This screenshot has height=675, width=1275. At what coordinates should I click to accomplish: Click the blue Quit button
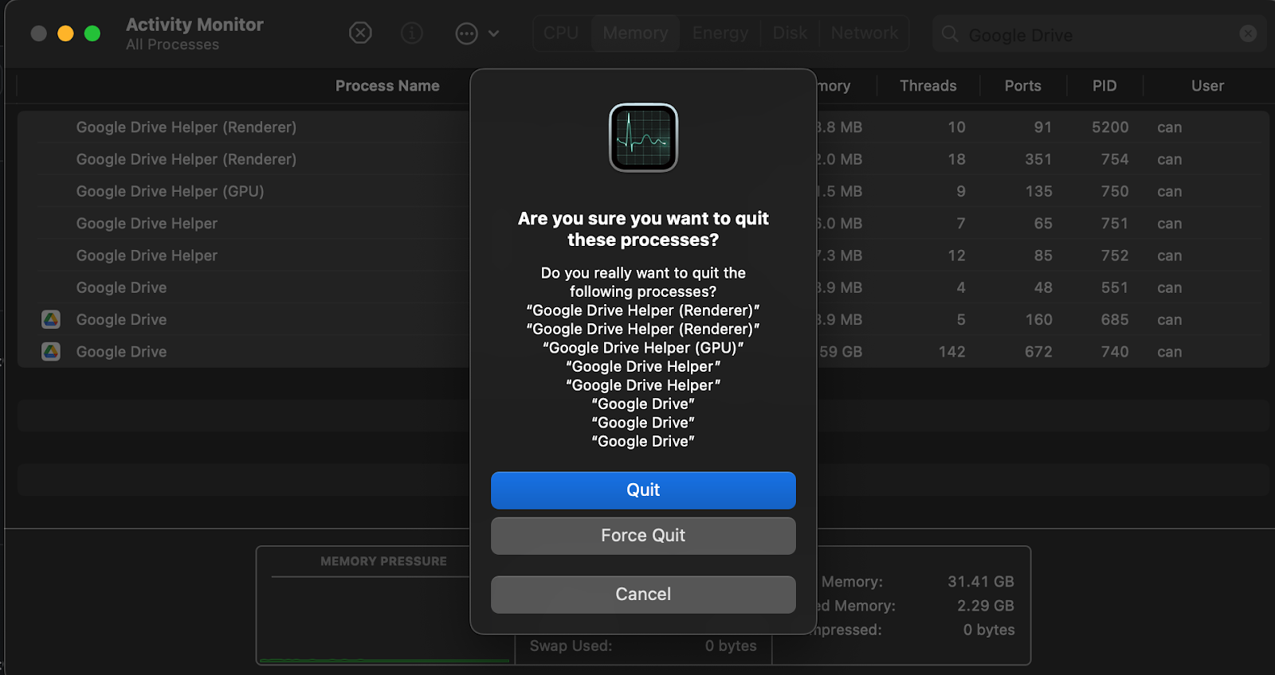pos(643,490)
